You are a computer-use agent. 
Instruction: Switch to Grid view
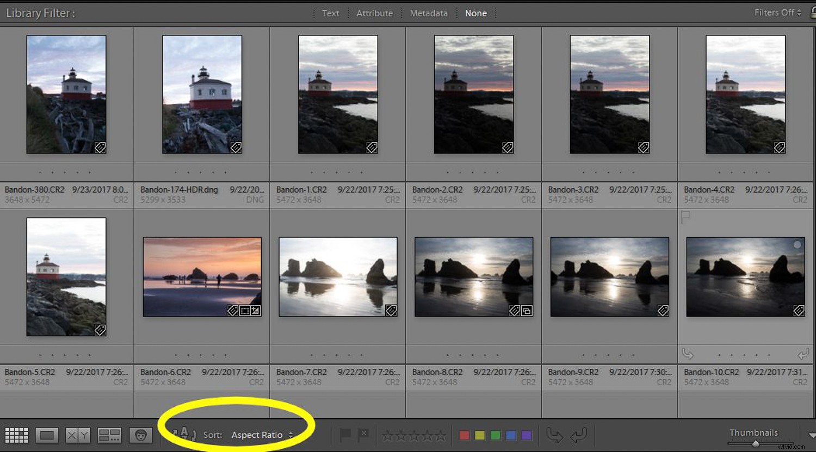click(16, 435)
